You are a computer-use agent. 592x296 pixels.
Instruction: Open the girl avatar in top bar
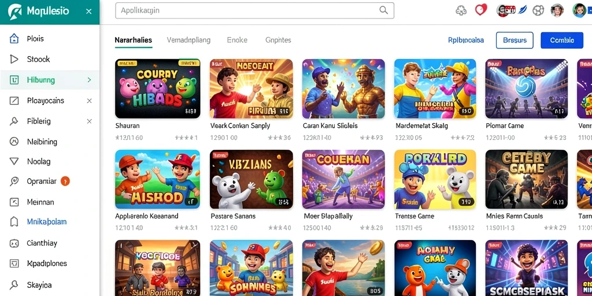point(557,10)
